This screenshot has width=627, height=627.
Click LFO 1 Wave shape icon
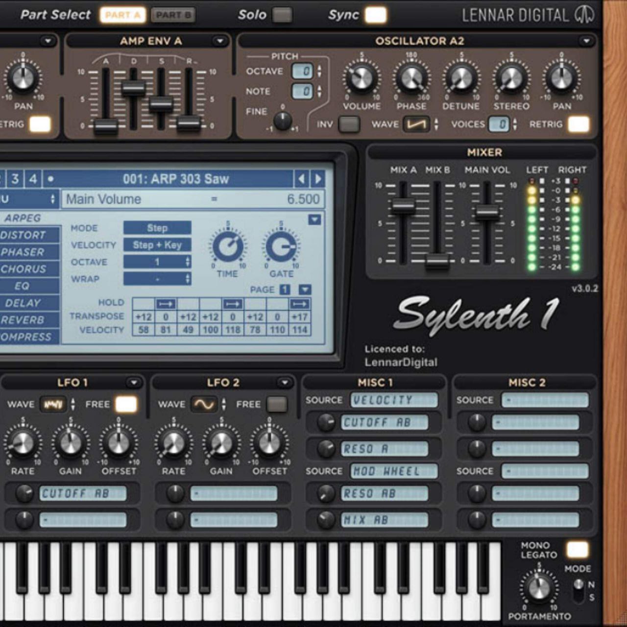point(53,405)
